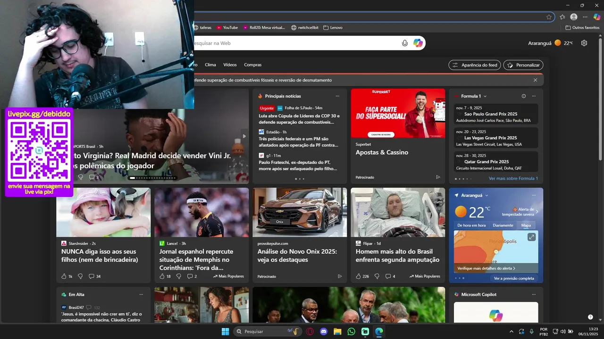Open browser Settings and more menu
The width and height of the screenshot is (604, 339).
point(585,17)
